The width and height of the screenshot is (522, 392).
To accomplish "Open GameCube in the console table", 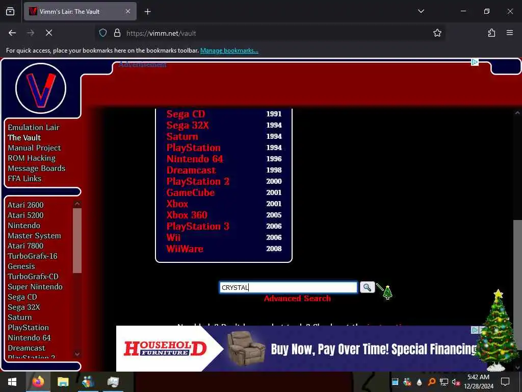I will 191,192.
